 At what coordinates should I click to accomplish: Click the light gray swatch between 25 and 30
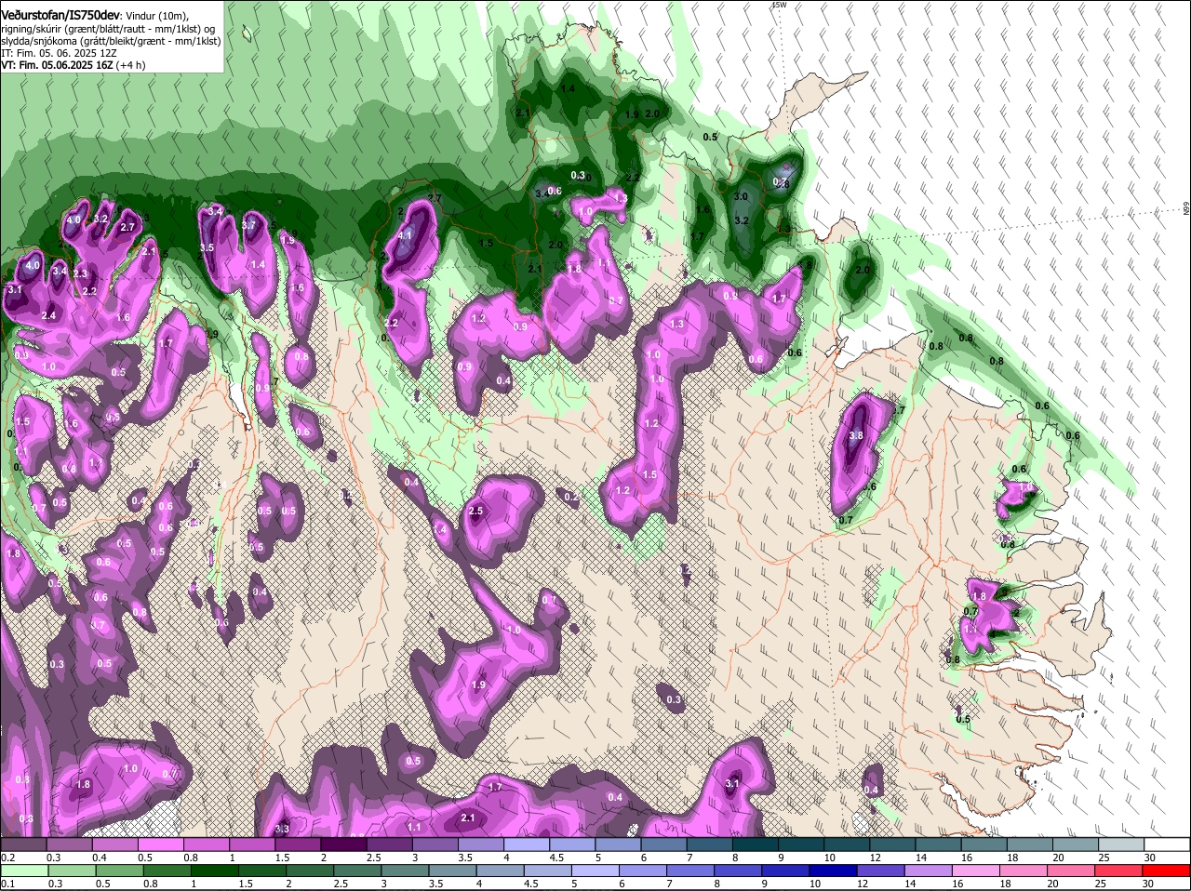[1122, 844]
